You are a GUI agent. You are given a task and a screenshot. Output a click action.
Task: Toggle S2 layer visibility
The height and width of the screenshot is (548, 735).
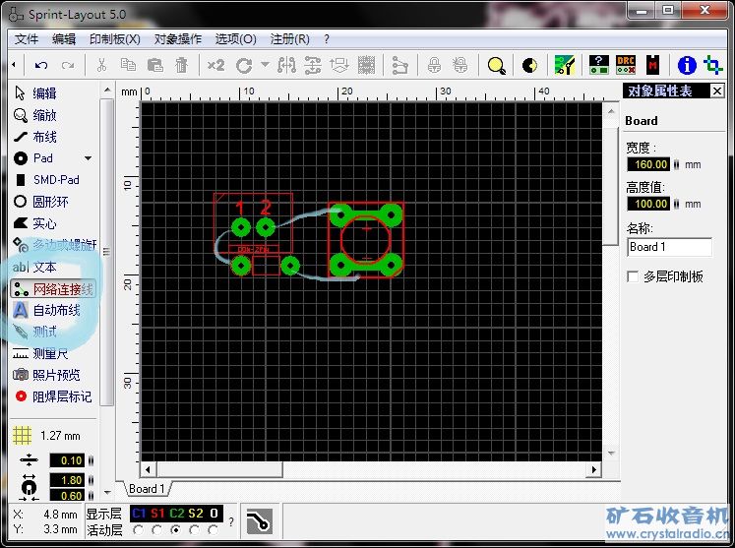[196, 514]
